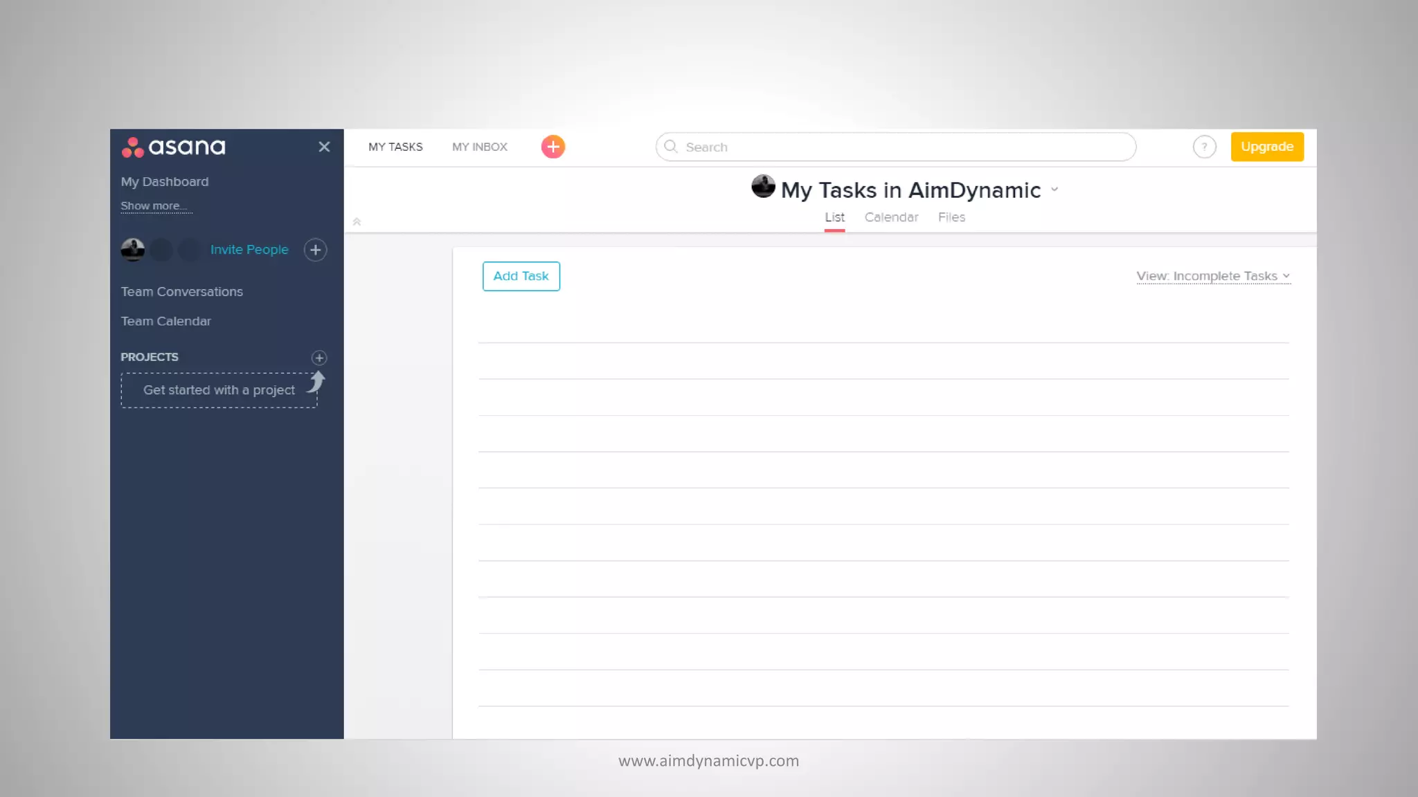Open View: Incomplete Tasks dropdown
Screen dimensions: 1418x797
1213,276
